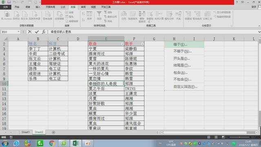Image resolution: width=261 pixels, height=147 pixels.
Task: Choose 包含(A)... from the filter menu
Action: pyautogui.click(x=184, y=72)
